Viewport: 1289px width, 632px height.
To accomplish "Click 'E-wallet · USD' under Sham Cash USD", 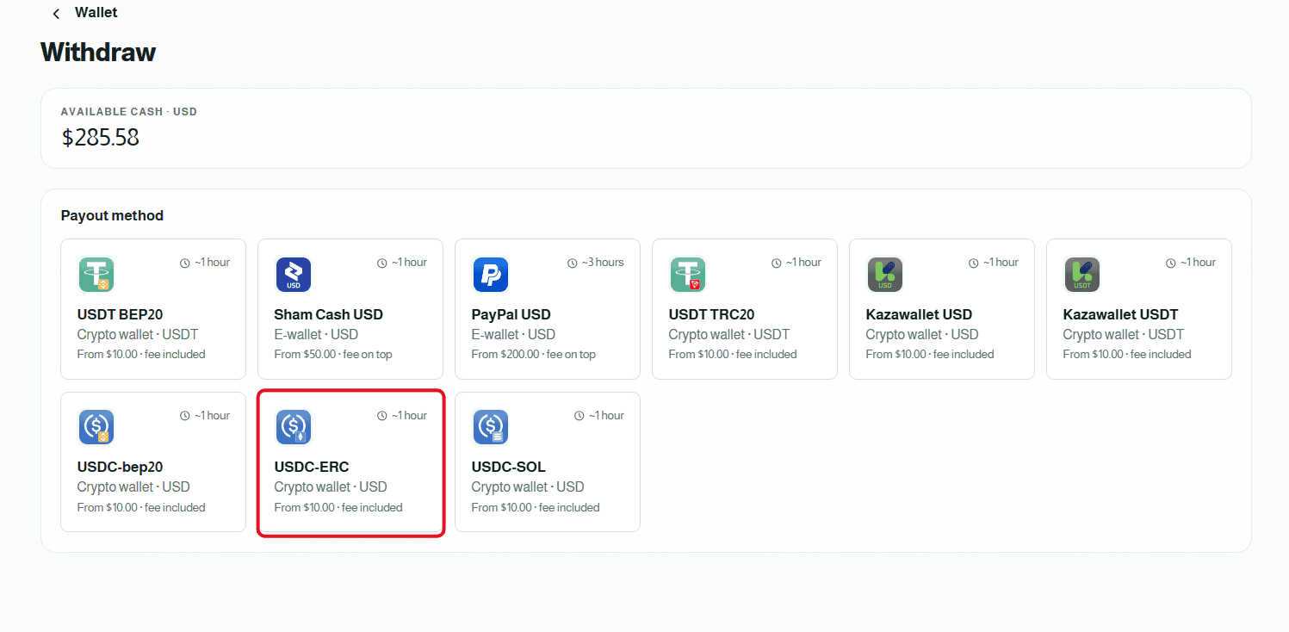I will (x=316, y=334).
